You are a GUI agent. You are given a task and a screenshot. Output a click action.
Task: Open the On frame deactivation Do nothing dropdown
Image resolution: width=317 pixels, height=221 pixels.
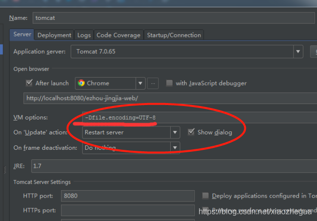[131, 148]
